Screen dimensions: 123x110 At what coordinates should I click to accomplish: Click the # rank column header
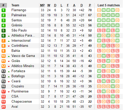pos(3,5)
